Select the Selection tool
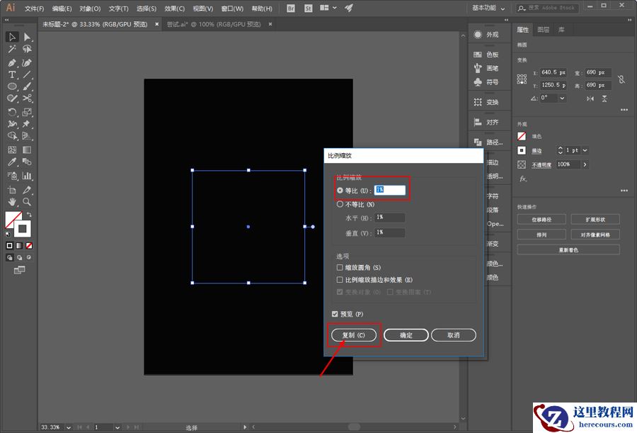 (11, 36)
